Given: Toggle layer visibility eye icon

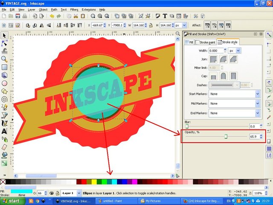Looking at the screenshot, I should click(x=51, y=193).
